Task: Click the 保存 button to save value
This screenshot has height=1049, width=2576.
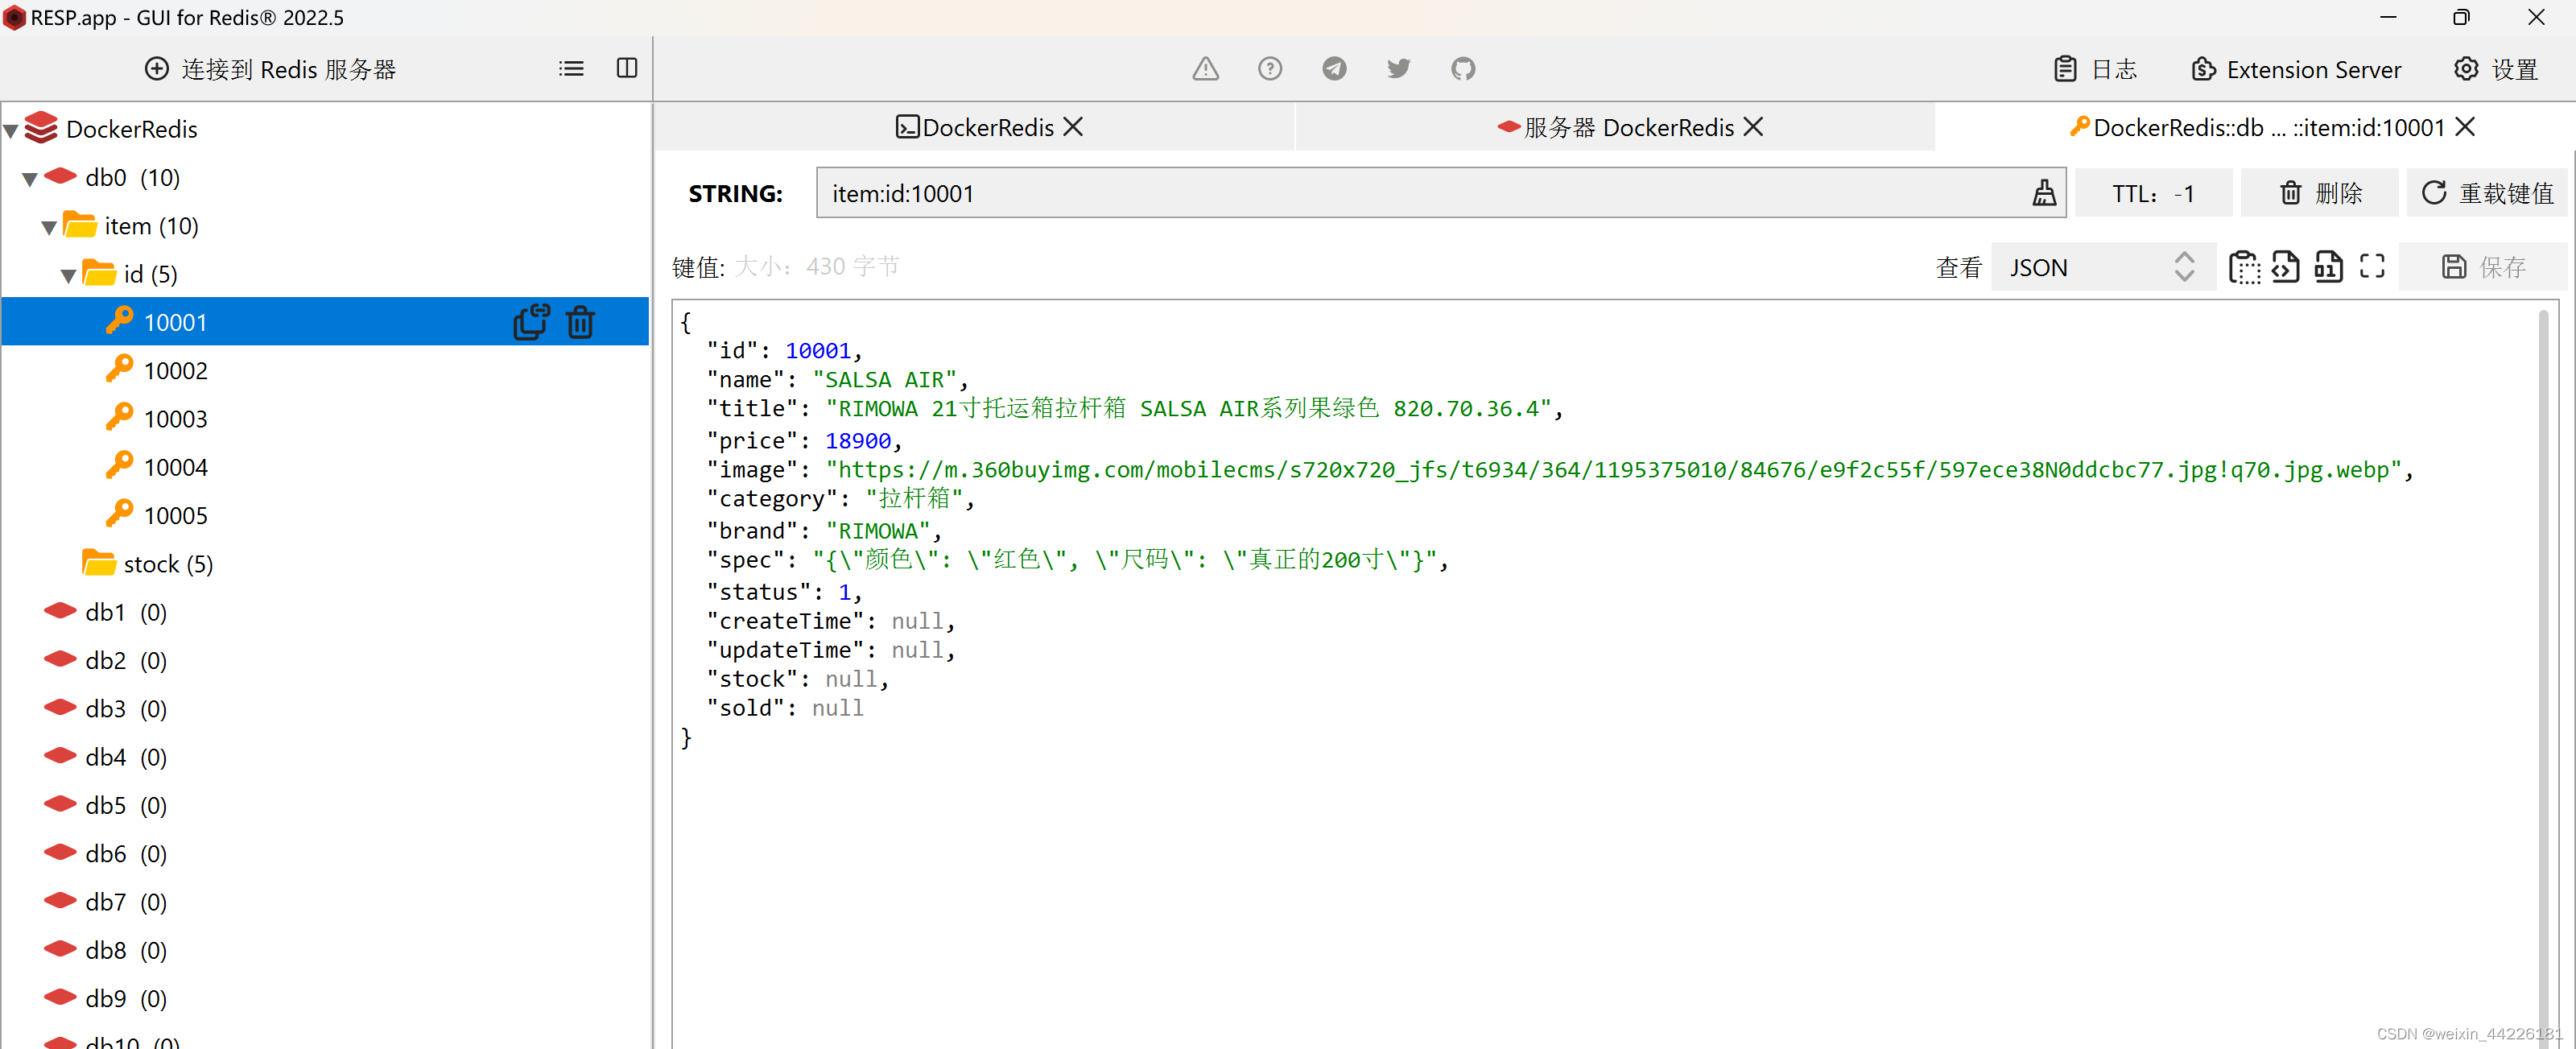Action: 2481,266
